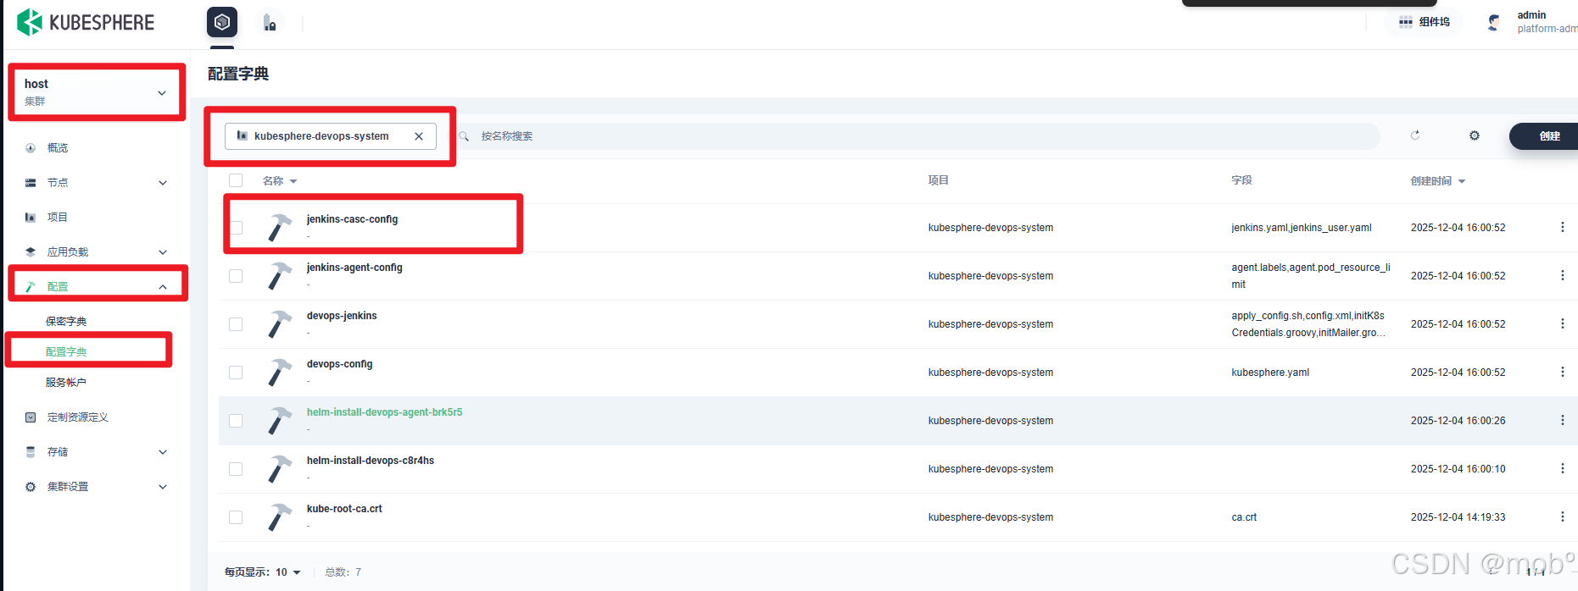1578x591 pixels.
Task: Click the hammer icon for devops-config
Action: coord(280,373)
